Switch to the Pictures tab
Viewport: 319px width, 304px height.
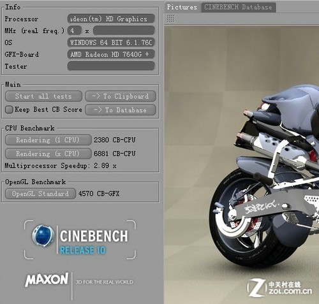click(182, 7)
